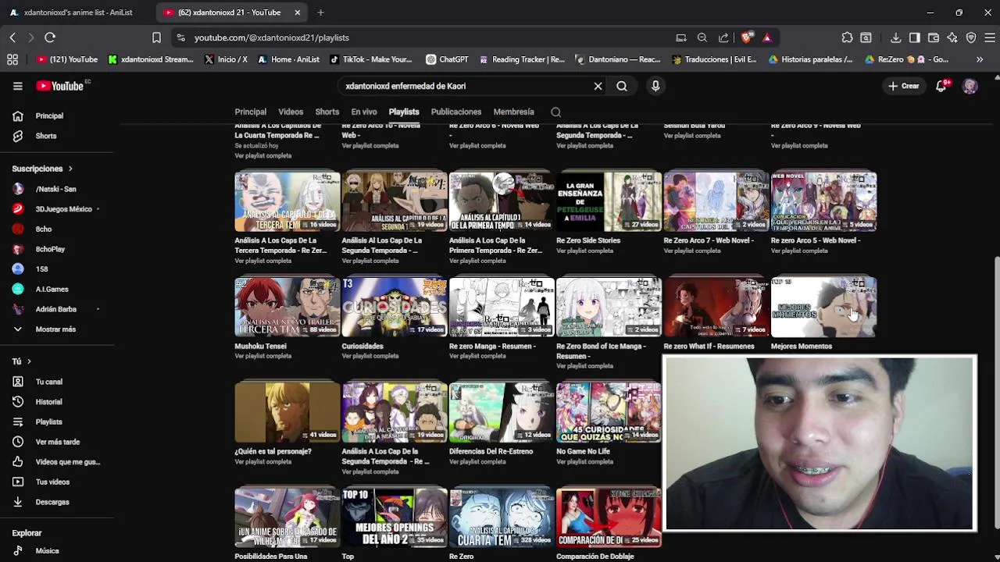The height and width of the screenshot is (562, 1000).
Task: Bookmark this page via bookmark icon
Action: tap(156, 37)
